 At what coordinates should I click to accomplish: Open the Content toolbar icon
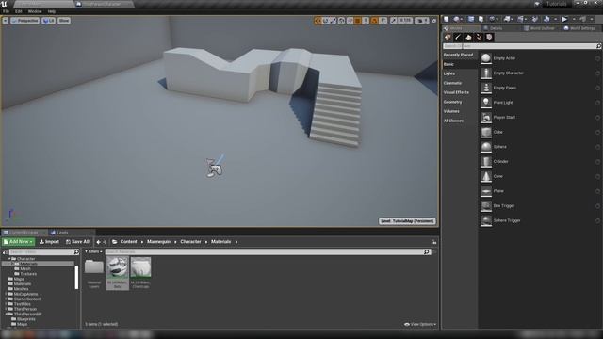click(x=471, y=19)
